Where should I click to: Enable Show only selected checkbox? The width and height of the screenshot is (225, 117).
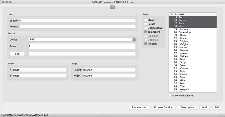[170, 96]
